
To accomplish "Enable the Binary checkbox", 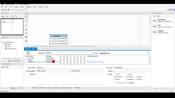I will coord(115,79).
